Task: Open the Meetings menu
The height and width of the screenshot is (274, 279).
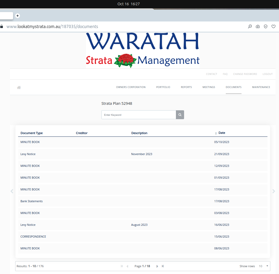Action: point(209,87)
